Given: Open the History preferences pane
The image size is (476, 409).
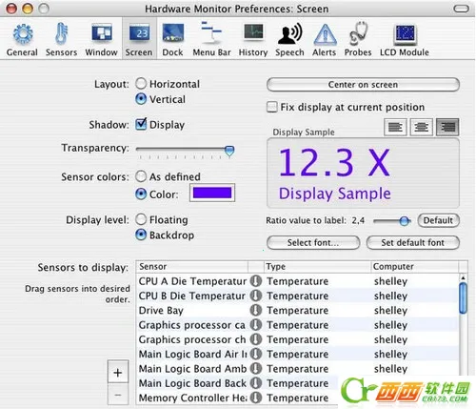Looking at the screenshot, I should [x=253, y=39].
